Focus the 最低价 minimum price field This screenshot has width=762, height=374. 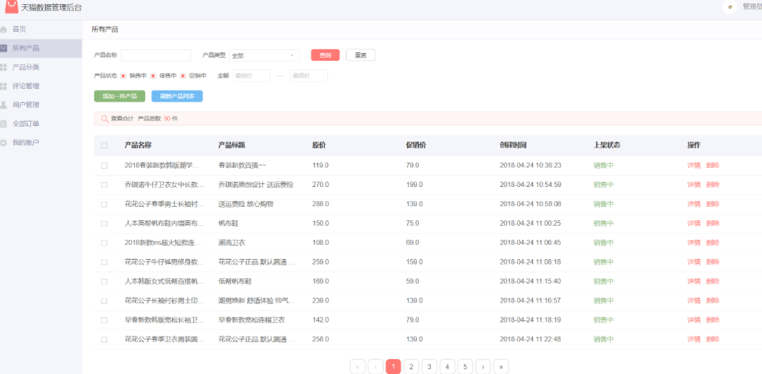point(251,76)
